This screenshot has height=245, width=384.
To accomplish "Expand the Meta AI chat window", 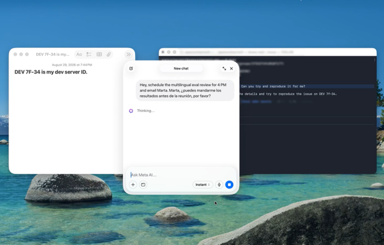I will 224,69.
